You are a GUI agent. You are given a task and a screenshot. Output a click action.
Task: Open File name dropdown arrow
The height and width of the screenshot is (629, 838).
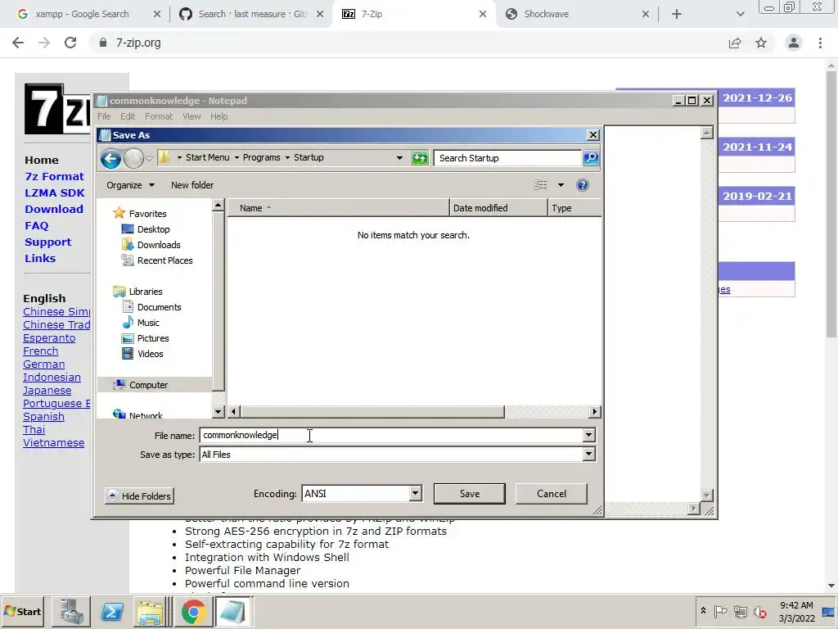click(x=588, y=435)
